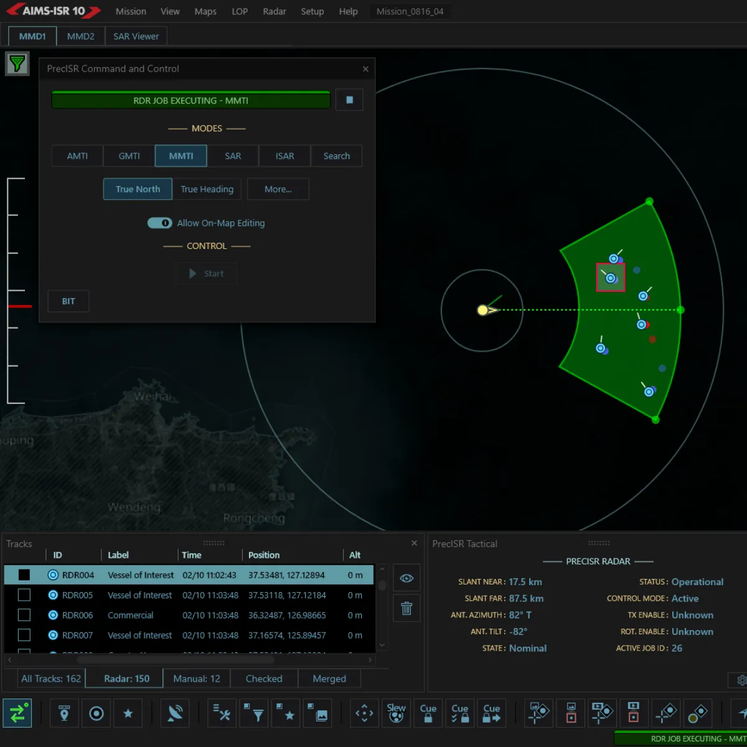Click first red square image toolbar icon
The width and height of the screenshot is (747, 747).
tap(571, 713)
